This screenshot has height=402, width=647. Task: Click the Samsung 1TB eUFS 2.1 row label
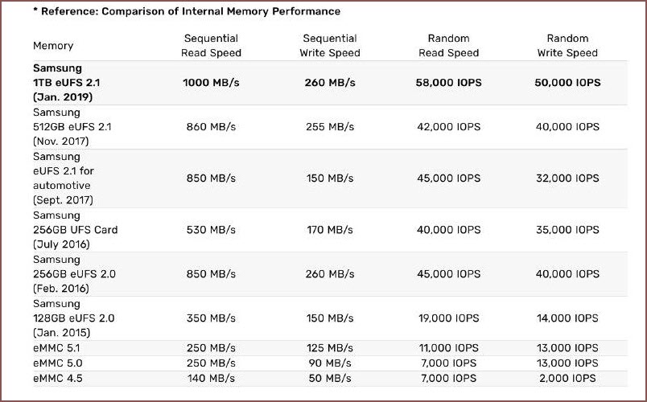tap(67, 83)
